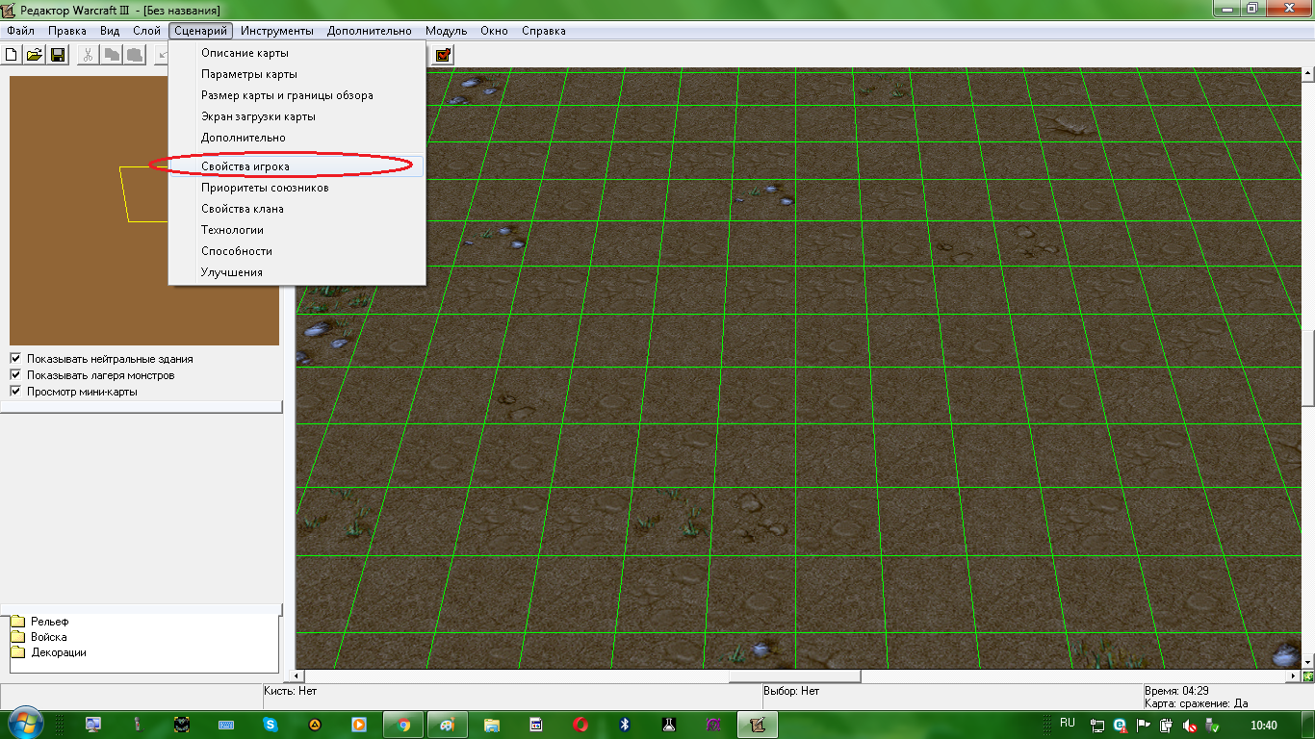Open Улучшения from the menu
Image resolution: width=1315 pixels, height=739 pixels.
297,272
